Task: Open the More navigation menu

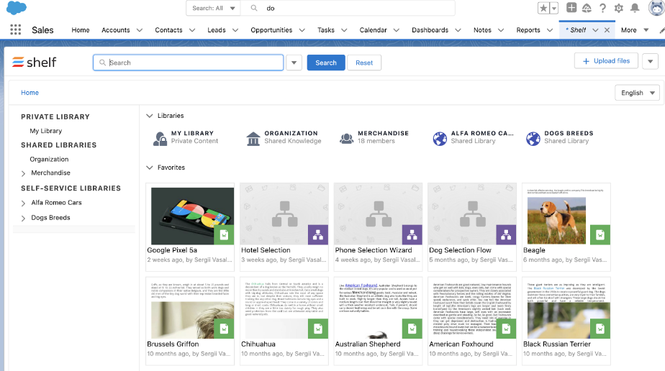Action: tap(635, 30)
